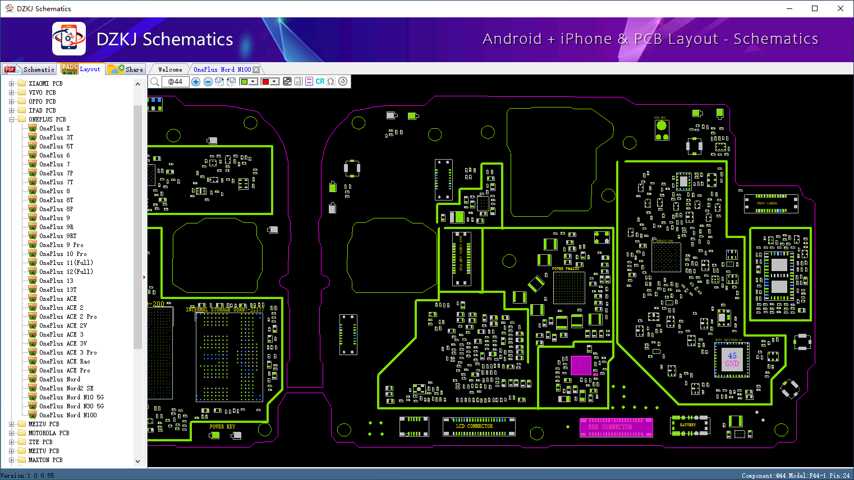Click the tree panel scroll up arrow

(x=138, y=84)
